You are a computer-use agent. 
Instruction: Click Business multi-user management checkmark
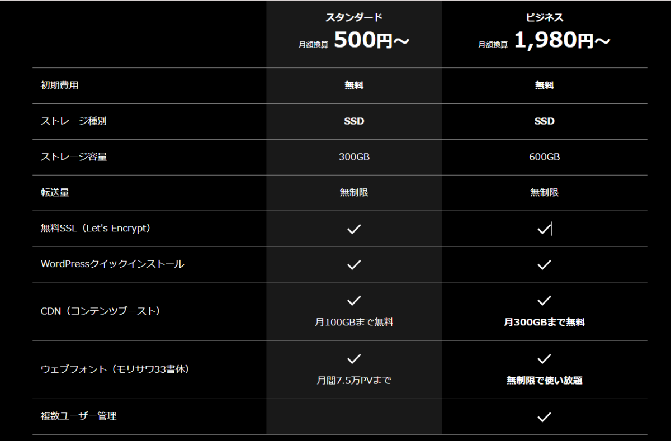click(x=544, y=416)
